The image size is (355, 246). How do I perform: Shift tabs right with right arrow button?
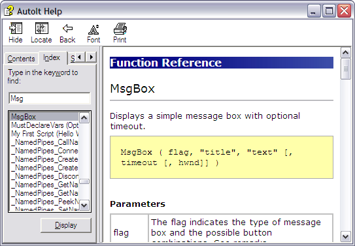[x=92, y=57]
